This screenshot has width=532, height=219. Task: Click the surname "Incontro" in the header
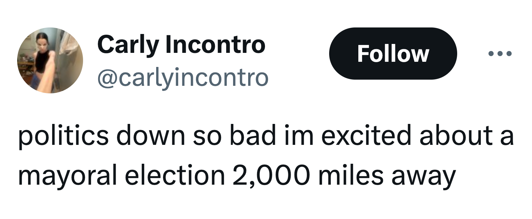tap(216, 45)
